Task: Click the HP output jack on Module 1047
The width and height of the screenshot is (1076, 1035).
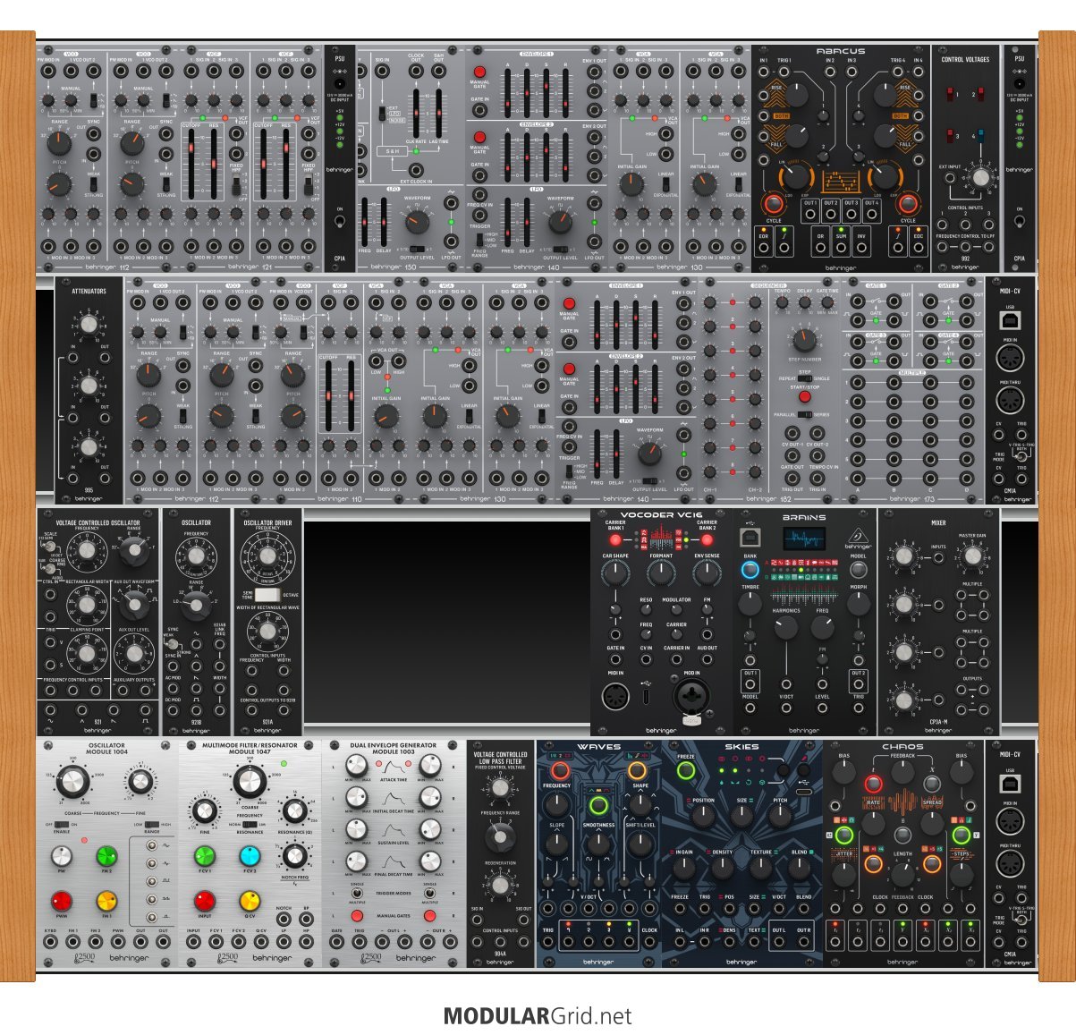Action: pos(307,942)
